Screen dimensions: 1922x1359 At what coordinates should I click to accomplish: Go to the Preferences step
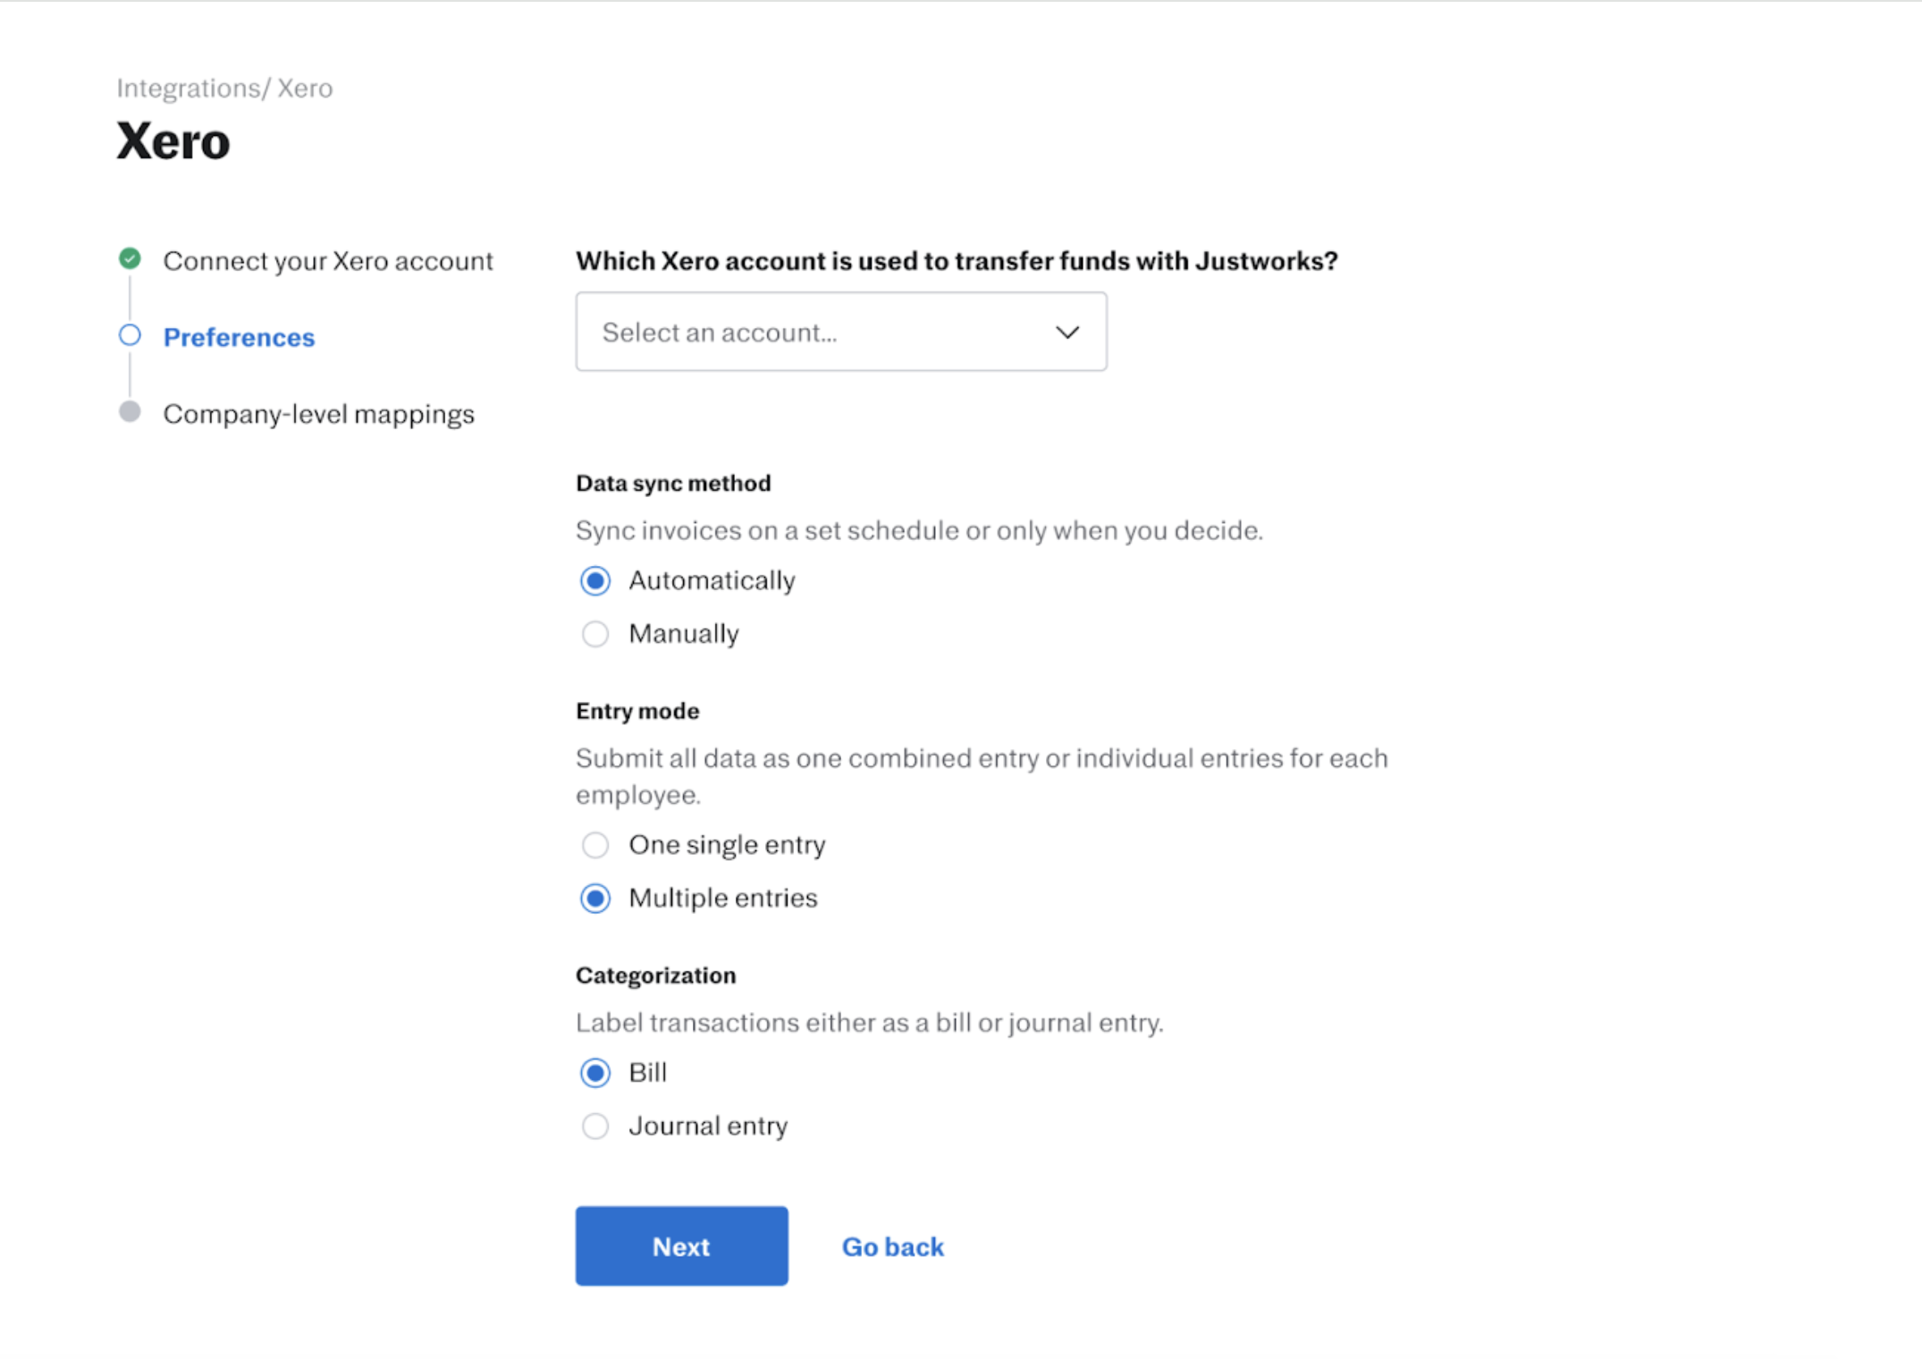[239, 337]
